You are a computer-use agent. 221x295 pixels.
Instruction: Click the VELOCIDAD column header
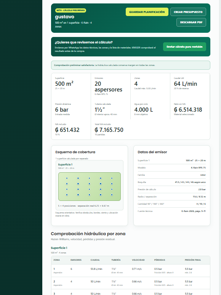coord(138,260)
